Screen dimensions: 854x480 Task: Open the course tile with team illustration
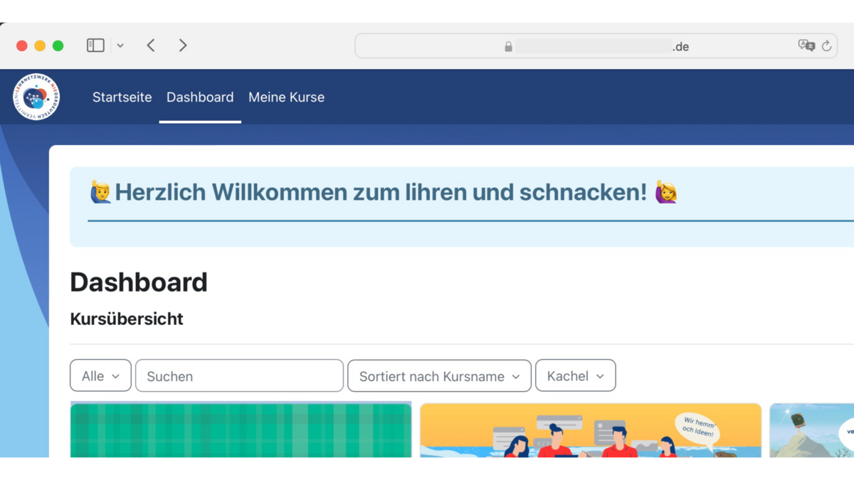tap(590, 431)
